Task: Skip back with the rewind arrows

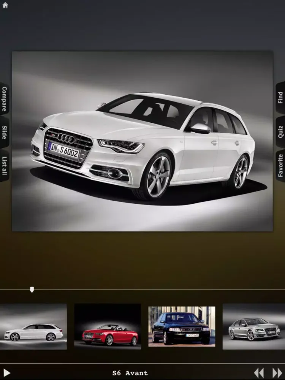Action: [259, 373]
